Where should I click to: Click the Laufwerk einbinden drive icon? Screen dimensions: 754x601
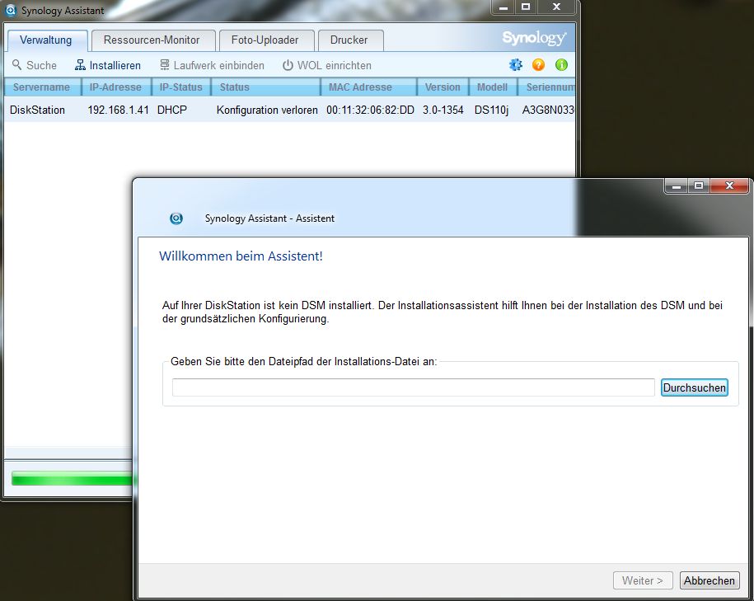click(x=165, y=65)
